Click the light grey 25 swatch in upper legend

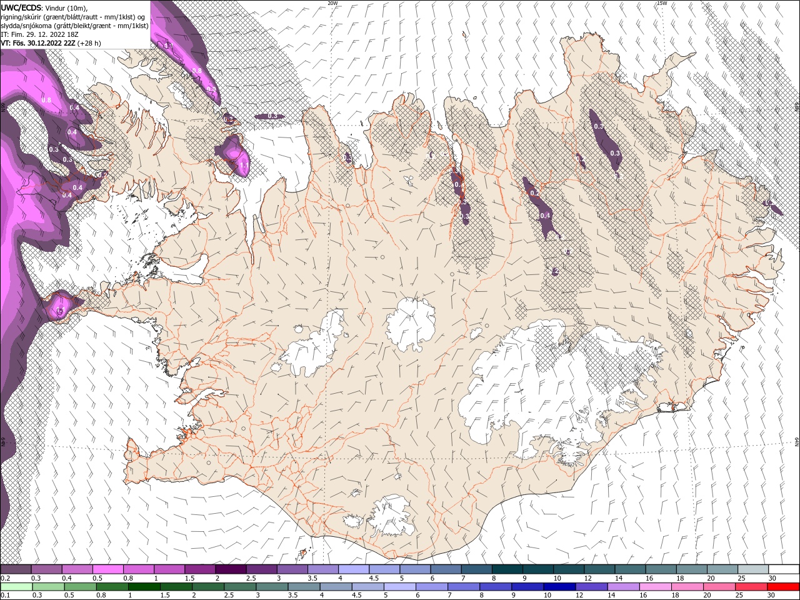tap(753, 569)
